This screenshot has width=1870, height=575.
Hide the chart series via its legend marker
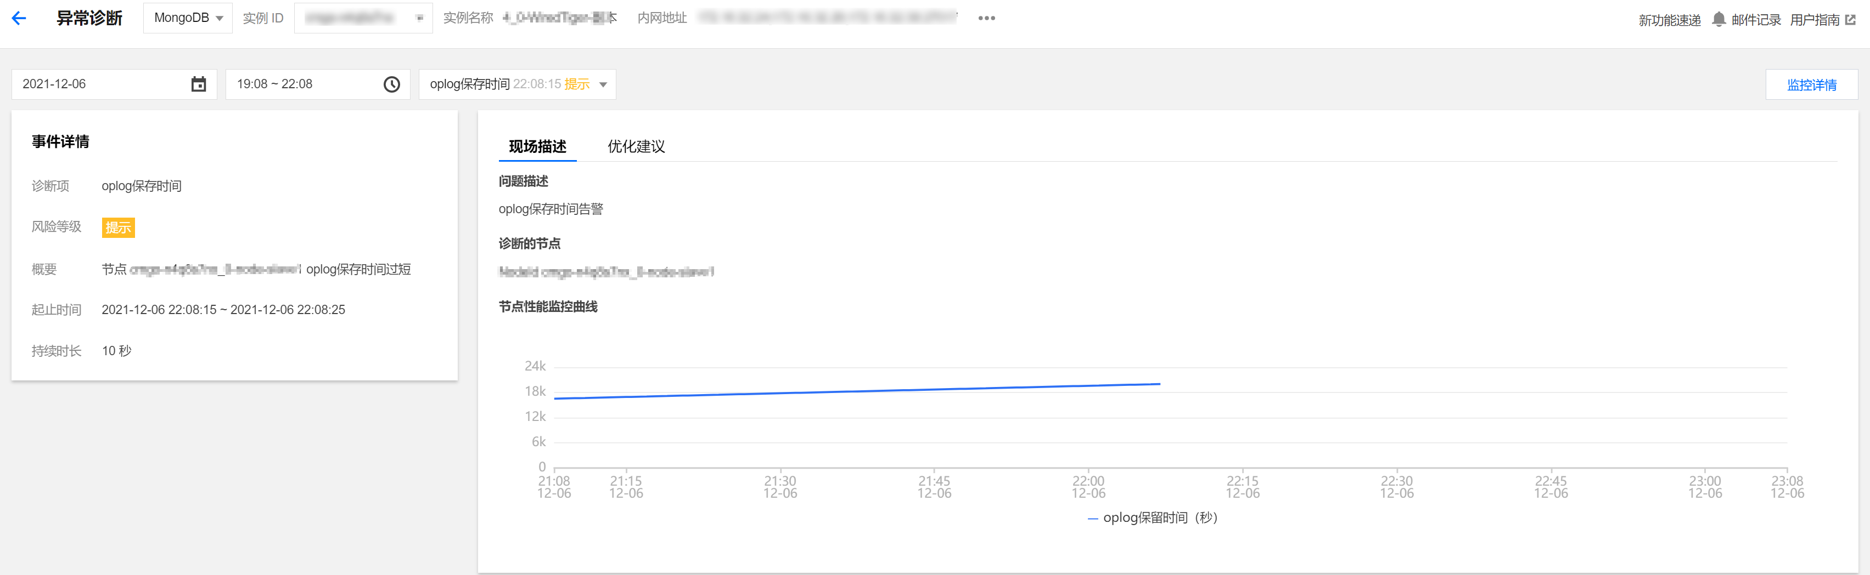[x=1093, y=517]
